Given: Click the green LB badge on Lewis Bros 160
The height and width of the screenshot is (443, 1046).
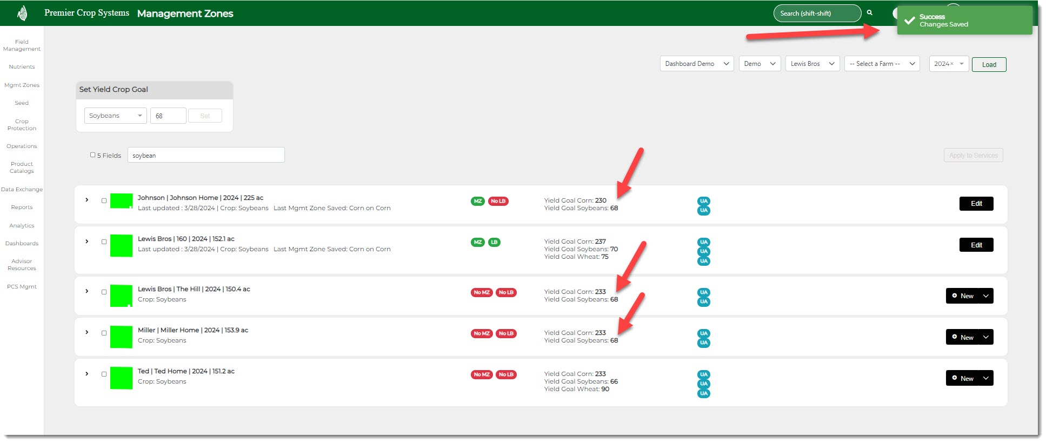Looking at the screenshot, I should coord(494,242).
